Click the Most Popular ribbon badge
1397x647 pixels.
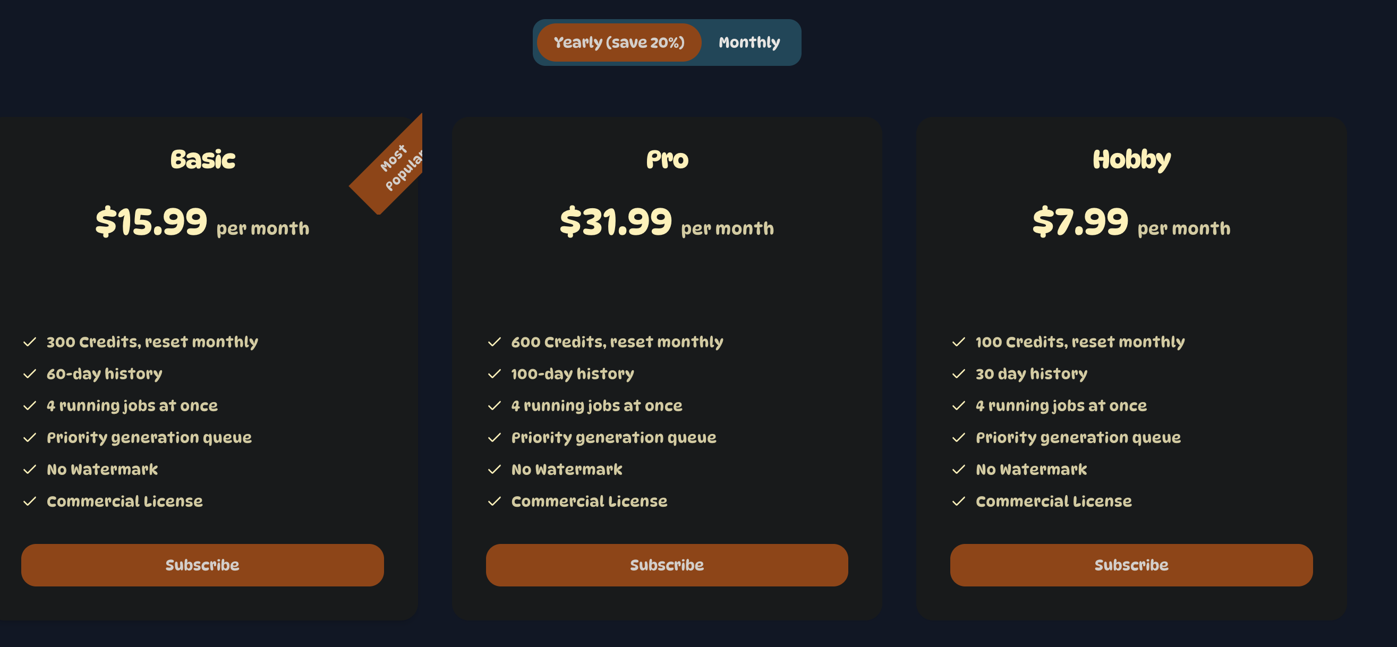[394, 165]
